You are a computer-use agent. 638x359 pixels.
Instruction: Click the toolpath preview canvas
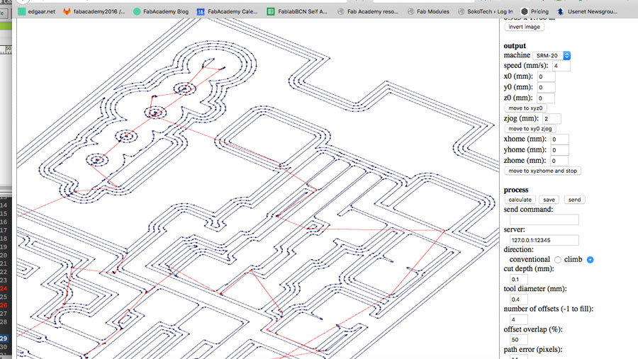click(x=258, y=188)
